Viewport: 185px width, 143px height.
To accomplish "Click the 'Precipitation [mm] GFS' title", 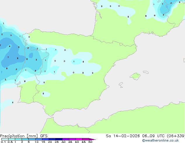I will pos(24,136).
